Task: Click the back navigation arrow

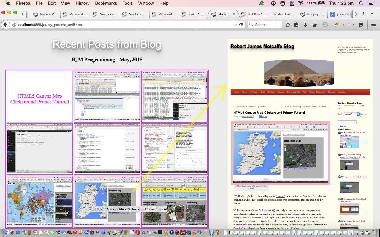Action: (x=5, y=25)
